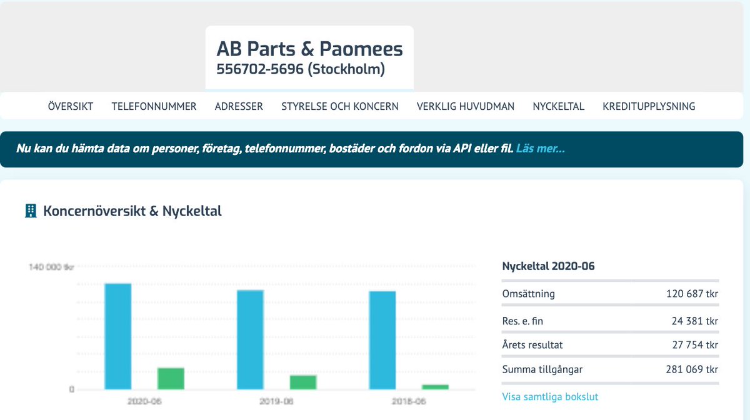Viewport: 750px width, 420px height.
Task: Open the NYCKELTAL tab
Action: pyautogui.click(x=559, y=106)
